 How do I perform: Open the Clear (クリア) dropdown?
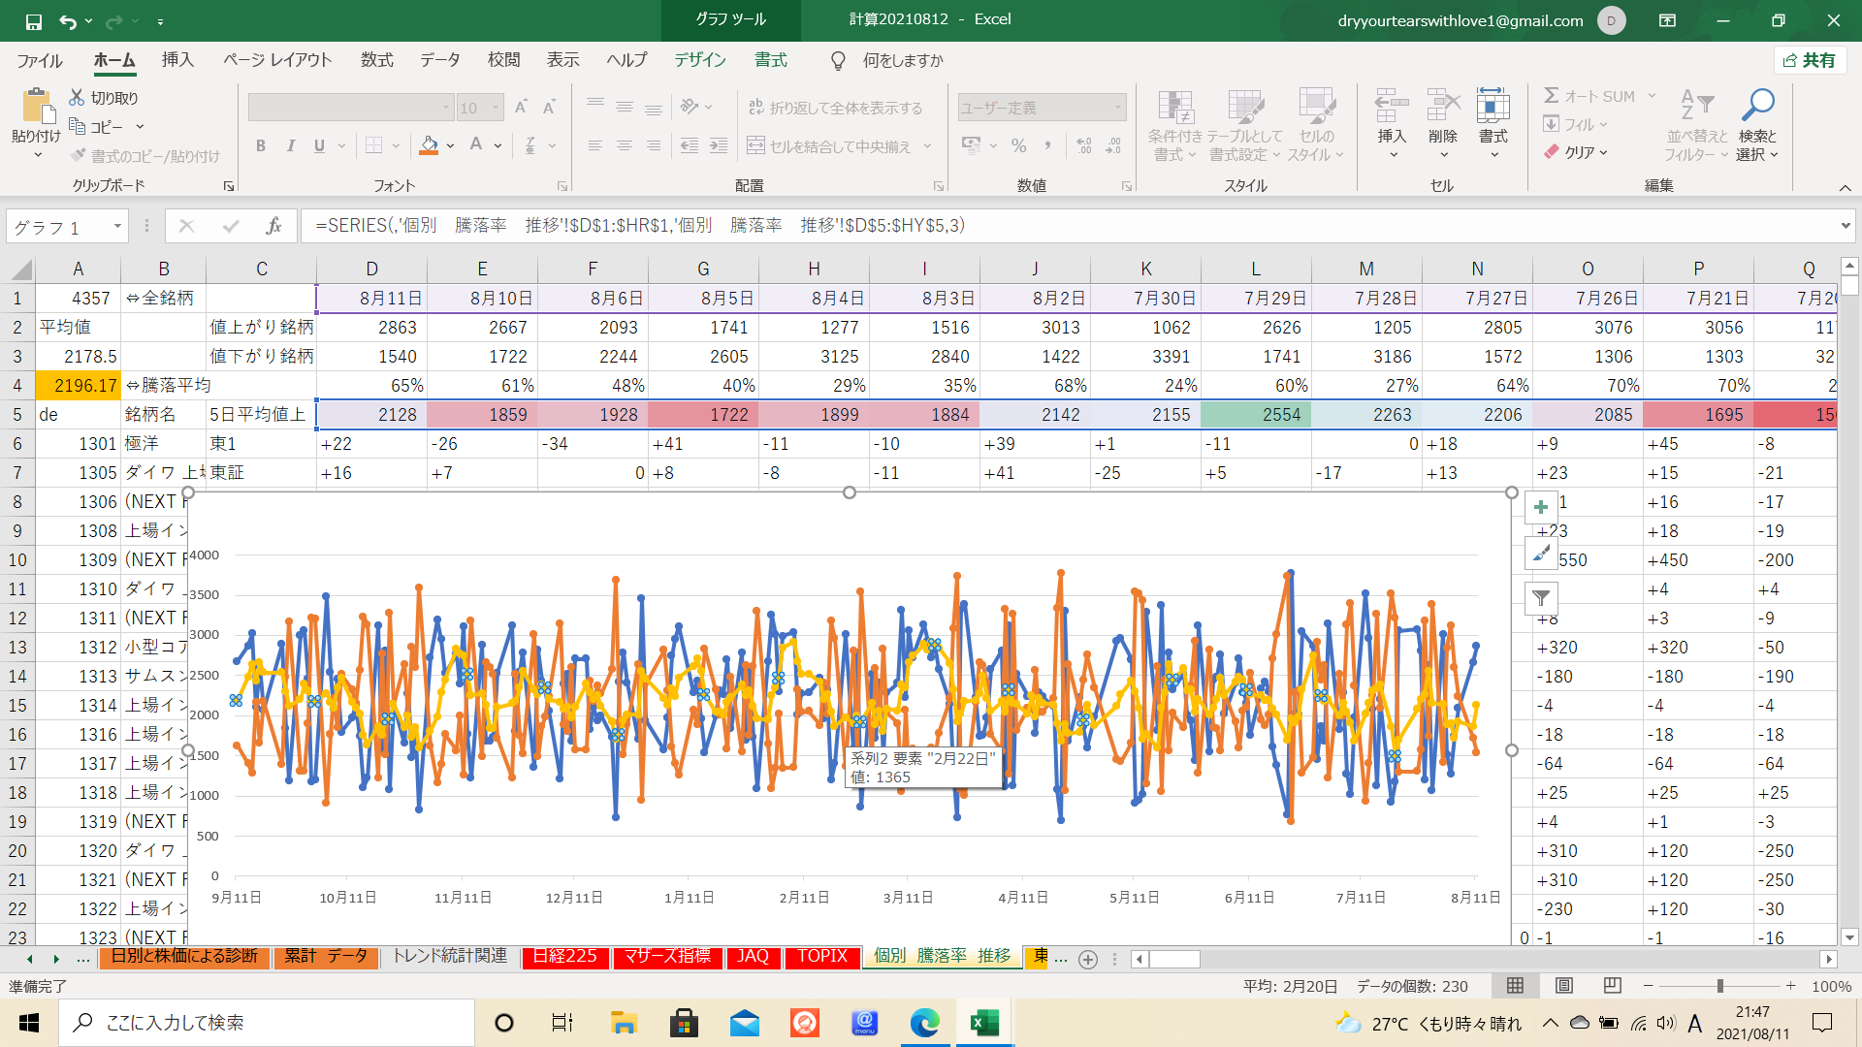[x=1578, y=152]
